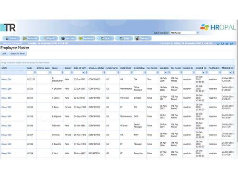Open filter menu icon for Key Person column
This screenshot has width=238, height=179.
point(158,73)
